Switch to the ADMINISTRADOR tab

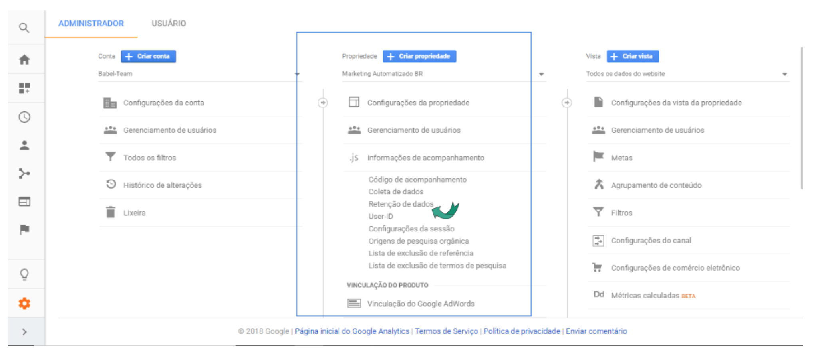pos(91,23)
